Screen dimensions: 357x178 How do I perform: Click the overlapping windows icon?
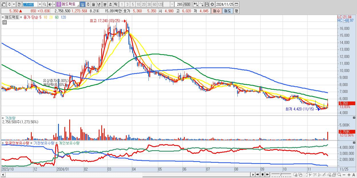pos(300,175)
